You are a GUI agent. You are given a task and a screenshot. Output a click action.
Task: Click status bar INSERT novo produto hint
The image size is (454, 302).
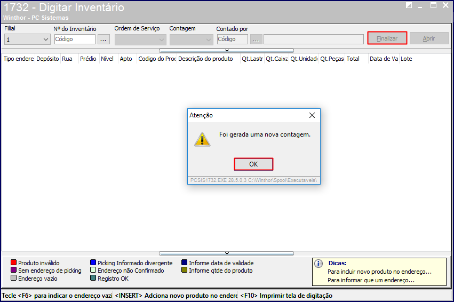[x=176, y=296]
